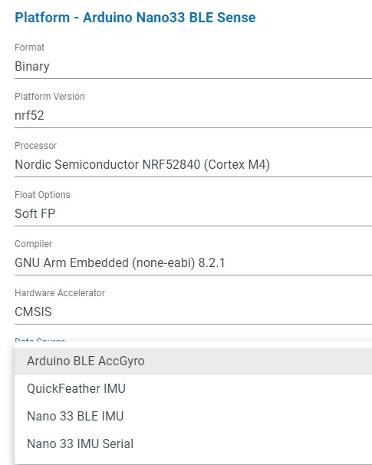Image resolution: width=372 pixels, height=465 pixels.
Task: Click the partially hidden Data Source label
Action: 40,340
